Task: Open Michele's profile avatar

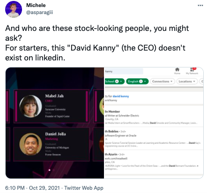Action: (14, 9)
